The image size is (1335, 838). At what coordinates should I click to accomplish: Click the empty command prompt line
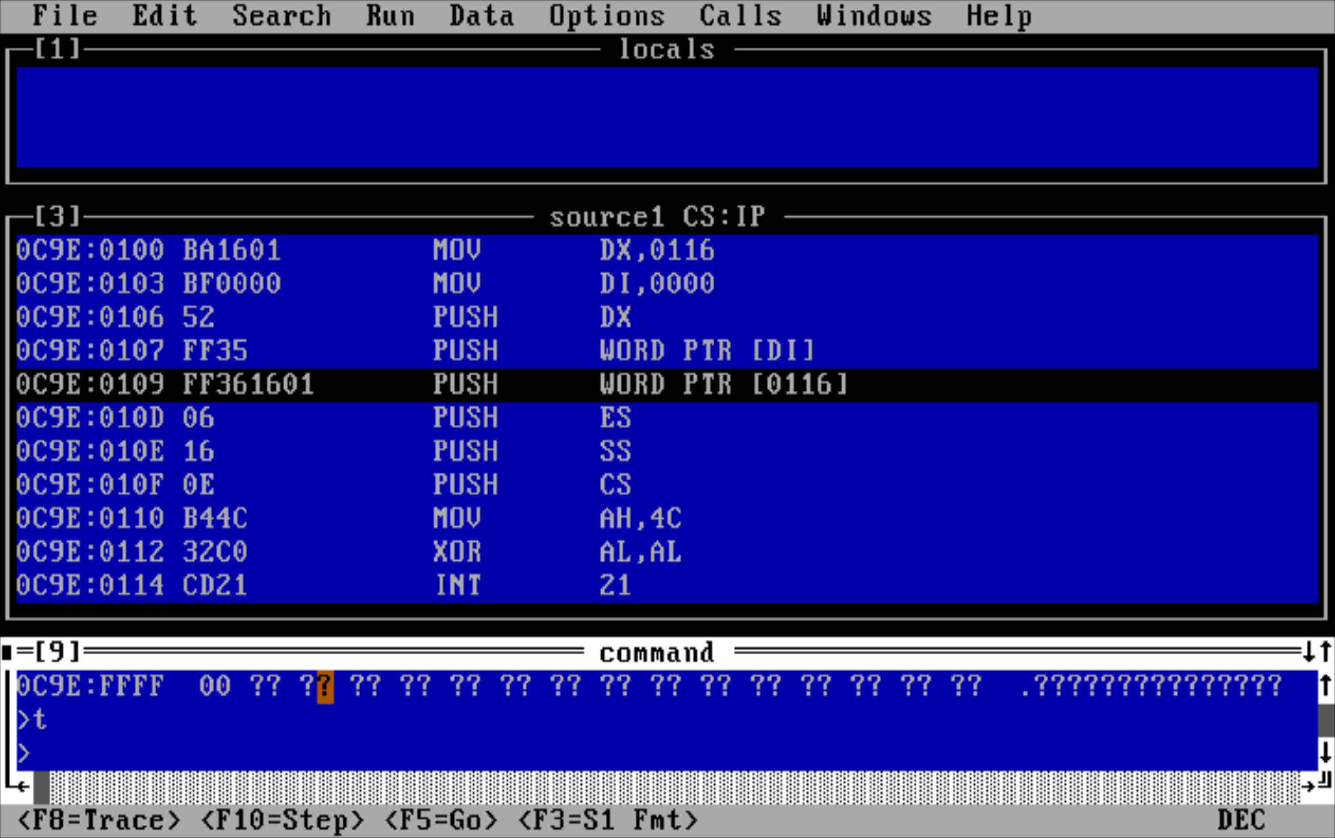click(667, 754)
